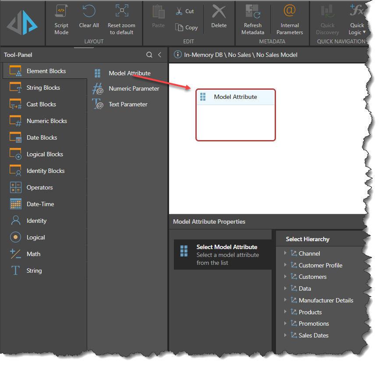Click Clear All in the Layout group

click(89, 11)
